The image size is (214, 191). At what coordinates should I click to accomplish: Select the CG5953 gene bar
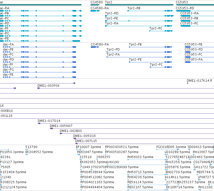pyautogui.click(x=195, y=5)
